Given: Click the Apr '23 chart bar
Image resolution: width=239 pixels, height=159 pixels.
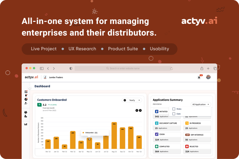Looking at the screenshot, I should (81, 145).
